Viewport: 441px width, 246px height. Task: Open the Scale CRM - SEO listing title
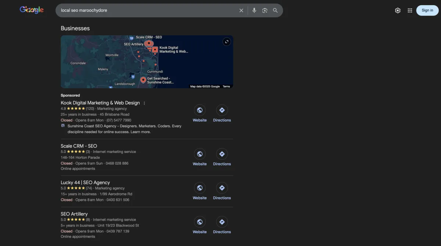(x=79, y=146)
